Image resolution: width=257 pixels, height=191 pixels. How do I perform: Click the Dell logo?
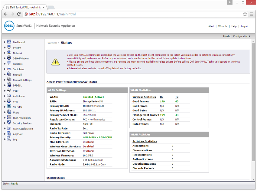tap(9, 26)
